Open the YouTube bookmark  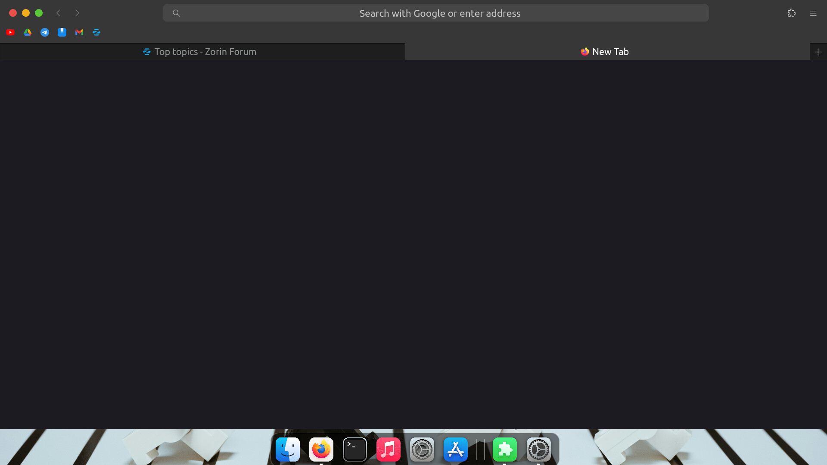10,32
